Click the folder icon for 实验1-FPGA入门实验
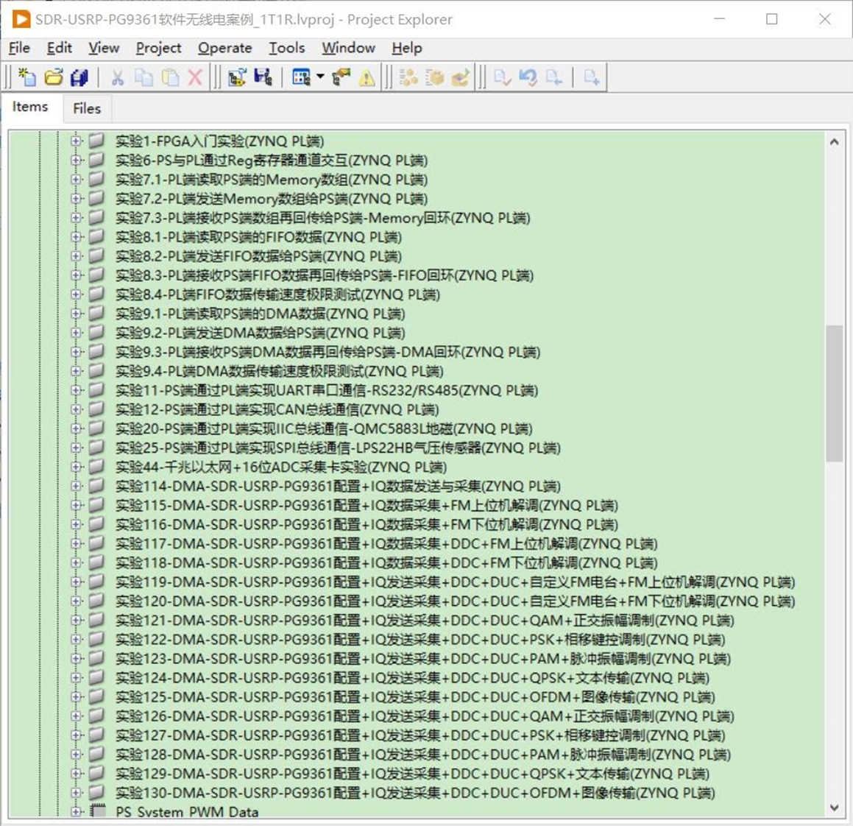853x826 pixels. [96, 141]
